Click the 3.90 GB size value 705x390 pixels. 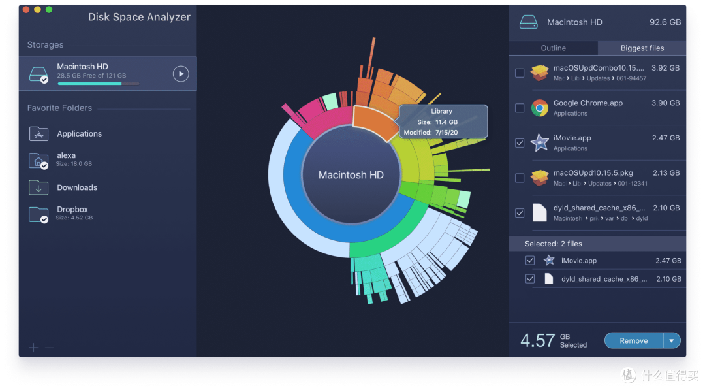coord(665,103)
